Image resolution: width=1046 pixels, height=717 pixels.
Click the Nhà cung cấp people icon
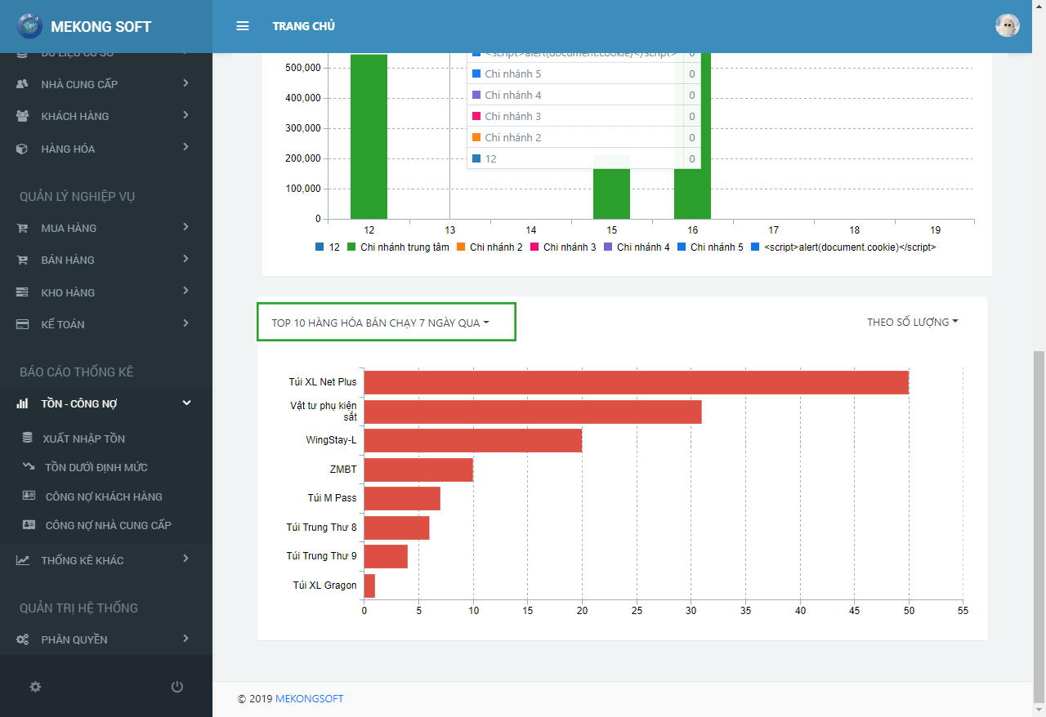click(23, 84)
